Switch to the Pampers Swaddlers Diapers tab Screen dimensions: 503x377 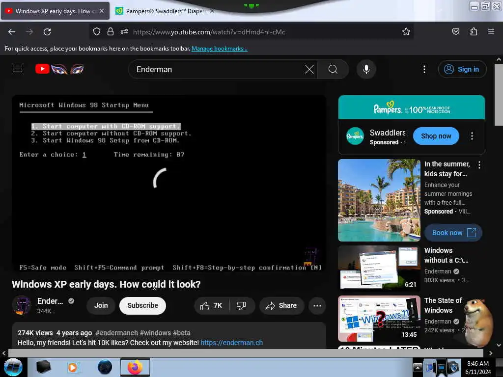coord(164,11)
